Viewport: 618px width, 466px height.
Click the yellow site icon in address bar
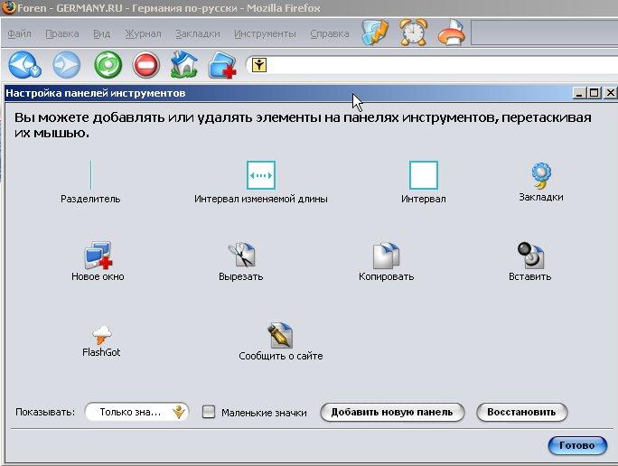(259, 65)
